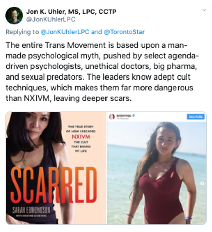The height and width of the screenshot is (232, 212).
Task: Click the blue verified badge in embedded post
Action: click(x=134, y=115)
